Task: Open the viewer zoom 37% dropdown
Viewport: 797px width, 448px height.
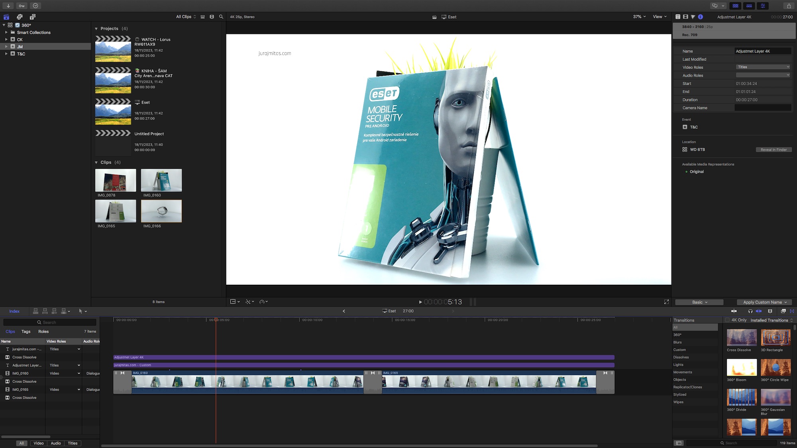Action: [x=639, y=17]
